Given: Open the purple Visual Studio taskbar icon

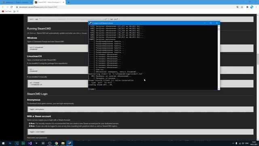Looking at the screenshot, I should coord(30,143).
